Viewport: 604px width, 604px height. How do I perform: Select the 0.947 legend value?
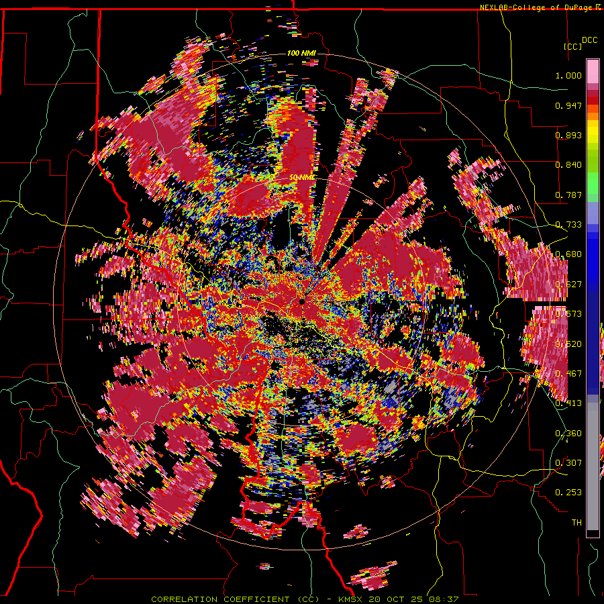[568, 105]
